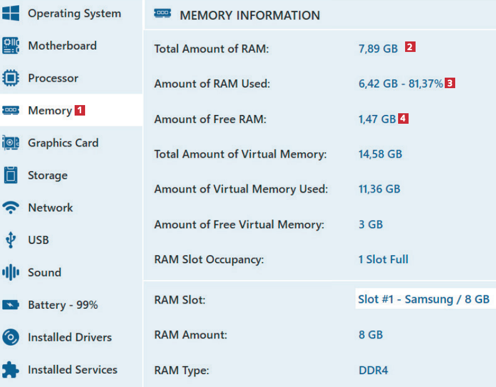Click the Operating System Windows icon
The height and width of the screenshot is (387, 496).
(x=10, y=13)
